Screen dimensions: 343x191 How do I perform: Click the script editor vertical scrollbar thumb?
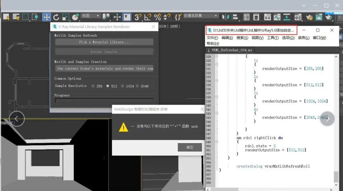336,177
